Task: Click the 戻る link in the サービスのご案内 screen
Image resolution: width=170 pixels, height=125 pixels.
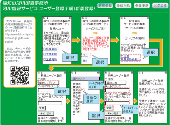Action: tap(85, 61)
